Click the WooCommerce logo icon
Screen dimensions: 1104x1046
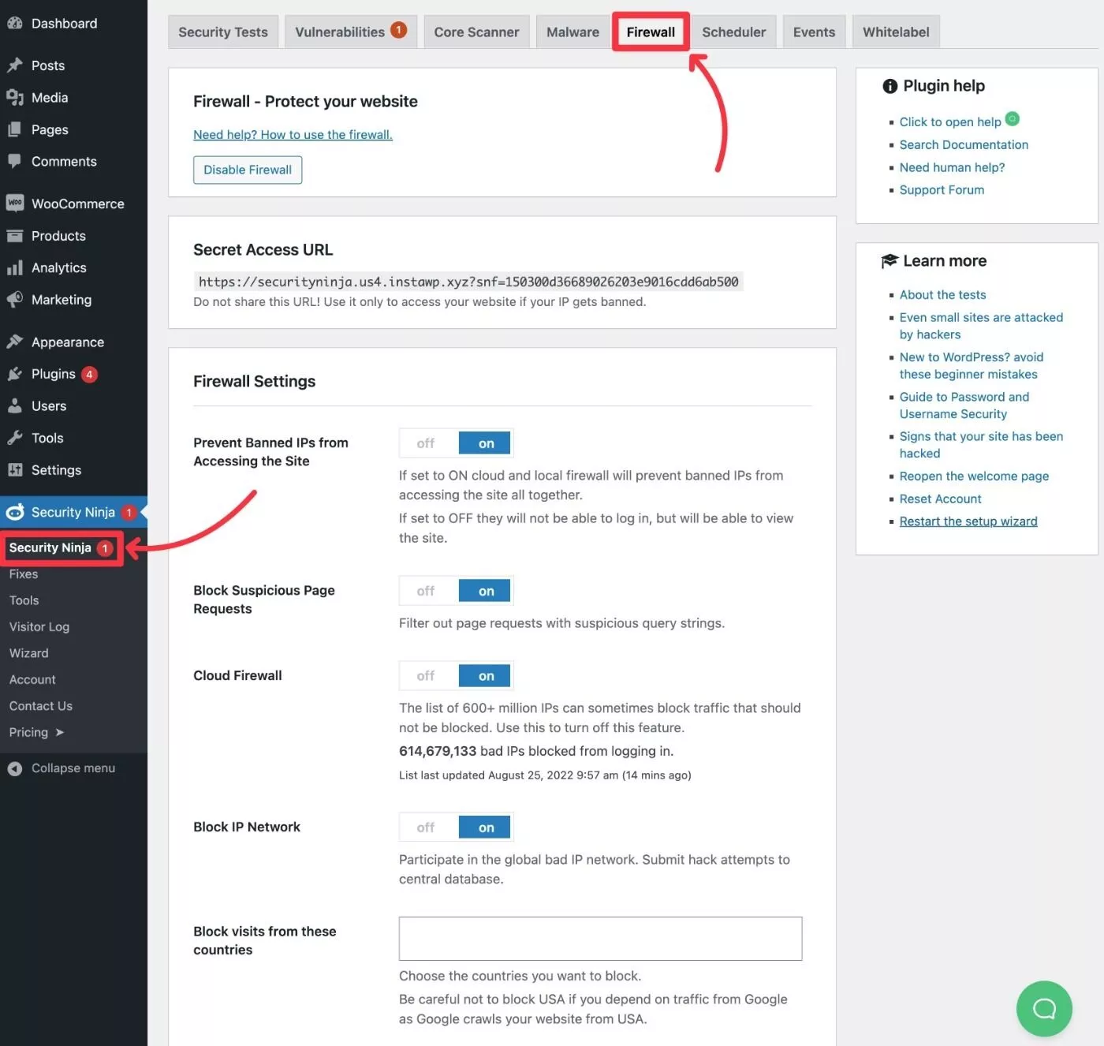pyautogui.click(x=14, y=204)
